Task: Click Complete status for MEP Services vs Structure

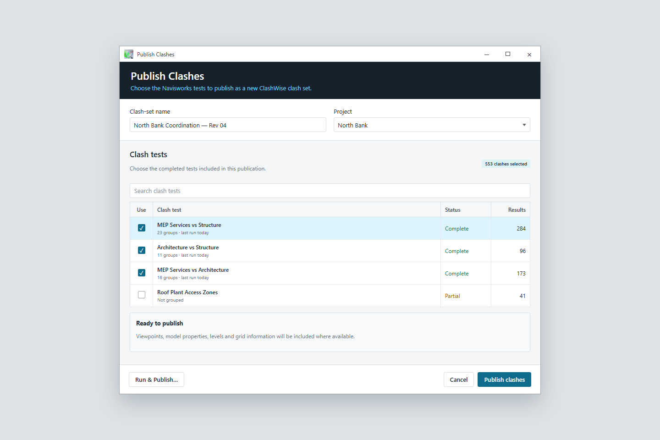Action: [456, 229]
